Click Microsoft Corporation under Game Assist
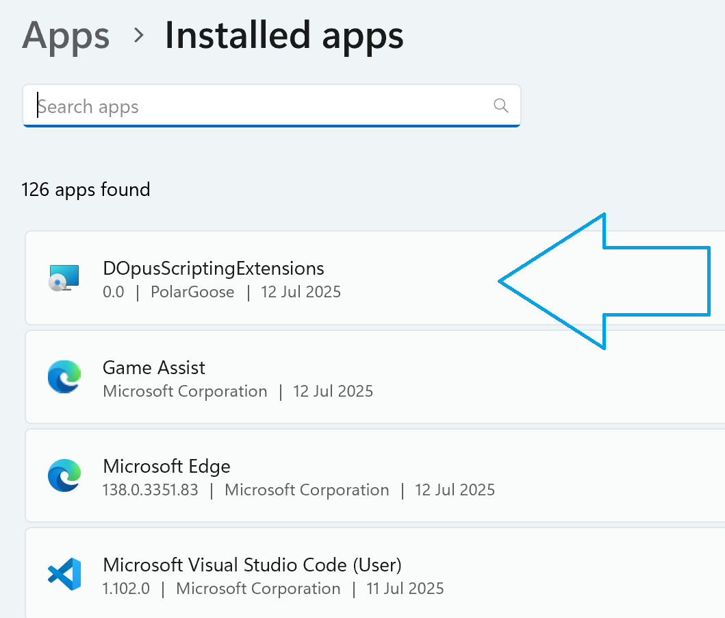Image resolution: width=725 pixels, height=618 pixels. click(x=185, y=391)
